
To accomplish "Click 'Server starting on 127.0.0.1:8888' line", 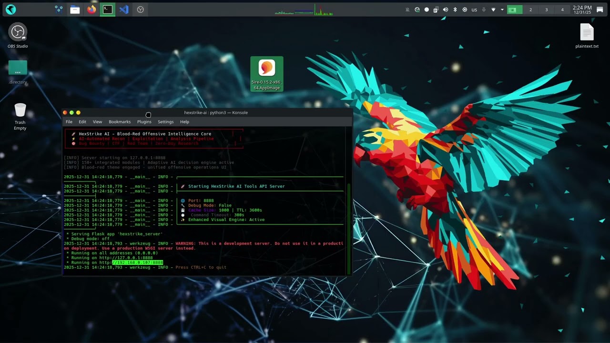I will tap(115, 158).
